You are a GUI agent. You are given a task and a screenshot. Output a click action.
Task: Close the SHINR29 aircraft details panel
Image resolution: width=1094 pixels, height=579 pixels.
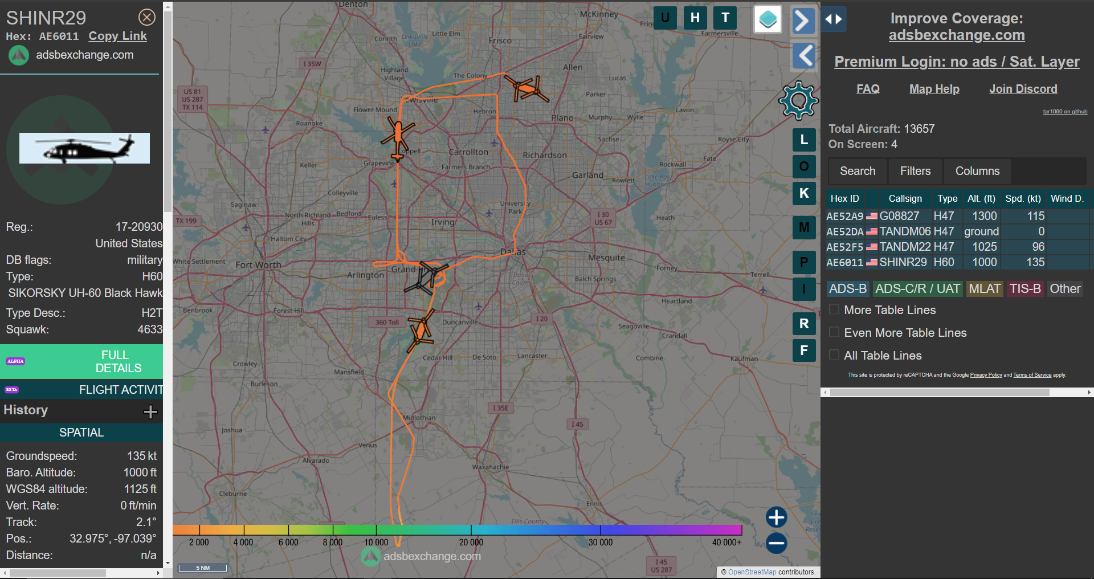147,18
